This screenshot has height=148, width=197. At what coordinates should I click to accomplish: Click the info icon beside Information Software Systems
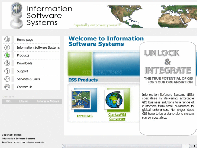point(7,47)
